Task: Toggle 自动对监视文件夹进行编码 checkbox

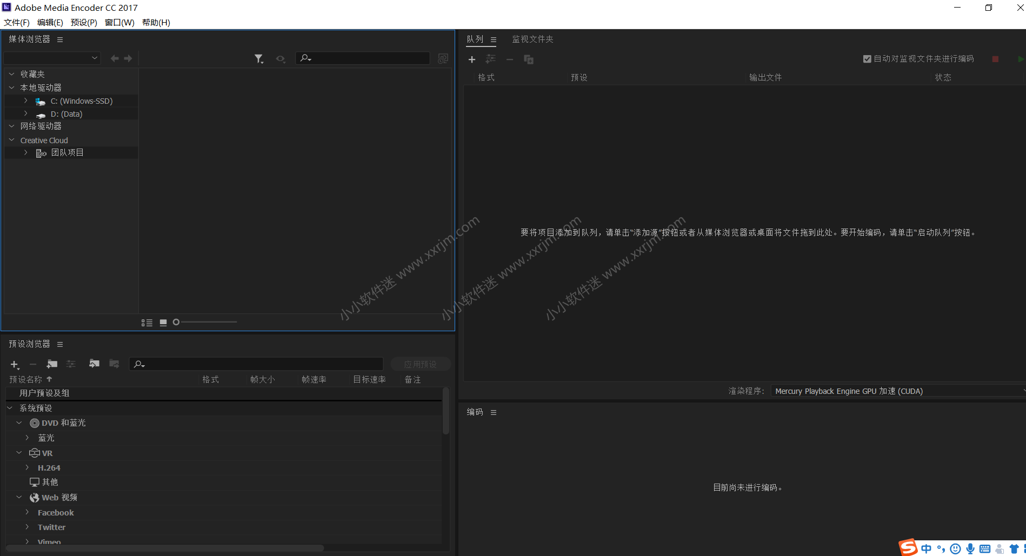Action: tap(867, 59)
